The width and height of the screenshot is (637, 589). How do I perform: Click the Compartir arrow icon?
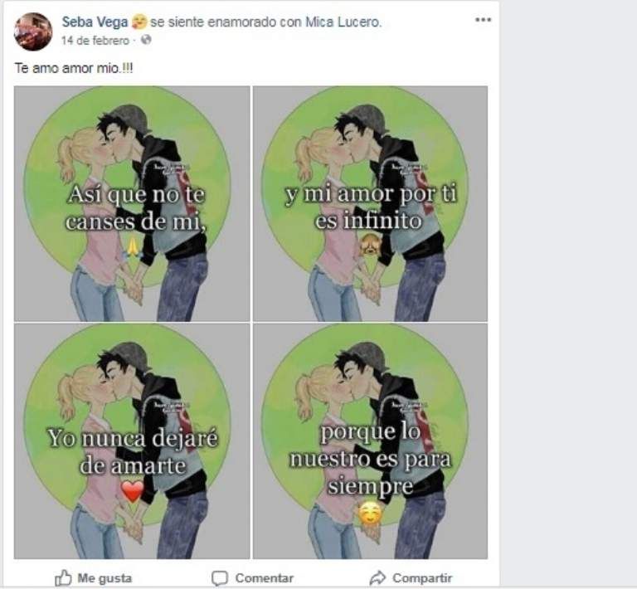tap(377, 577)
